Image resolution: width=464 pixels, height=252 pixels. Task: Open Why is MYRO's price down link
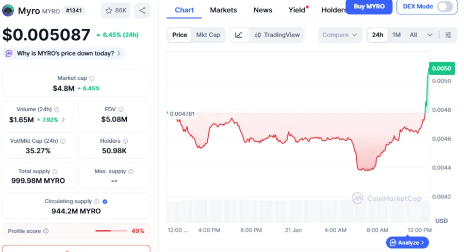click(x=65, y=53)
